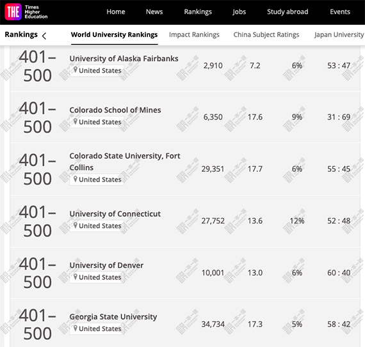Open University of Alaska Fairbanks link

(x=124, y=59)
